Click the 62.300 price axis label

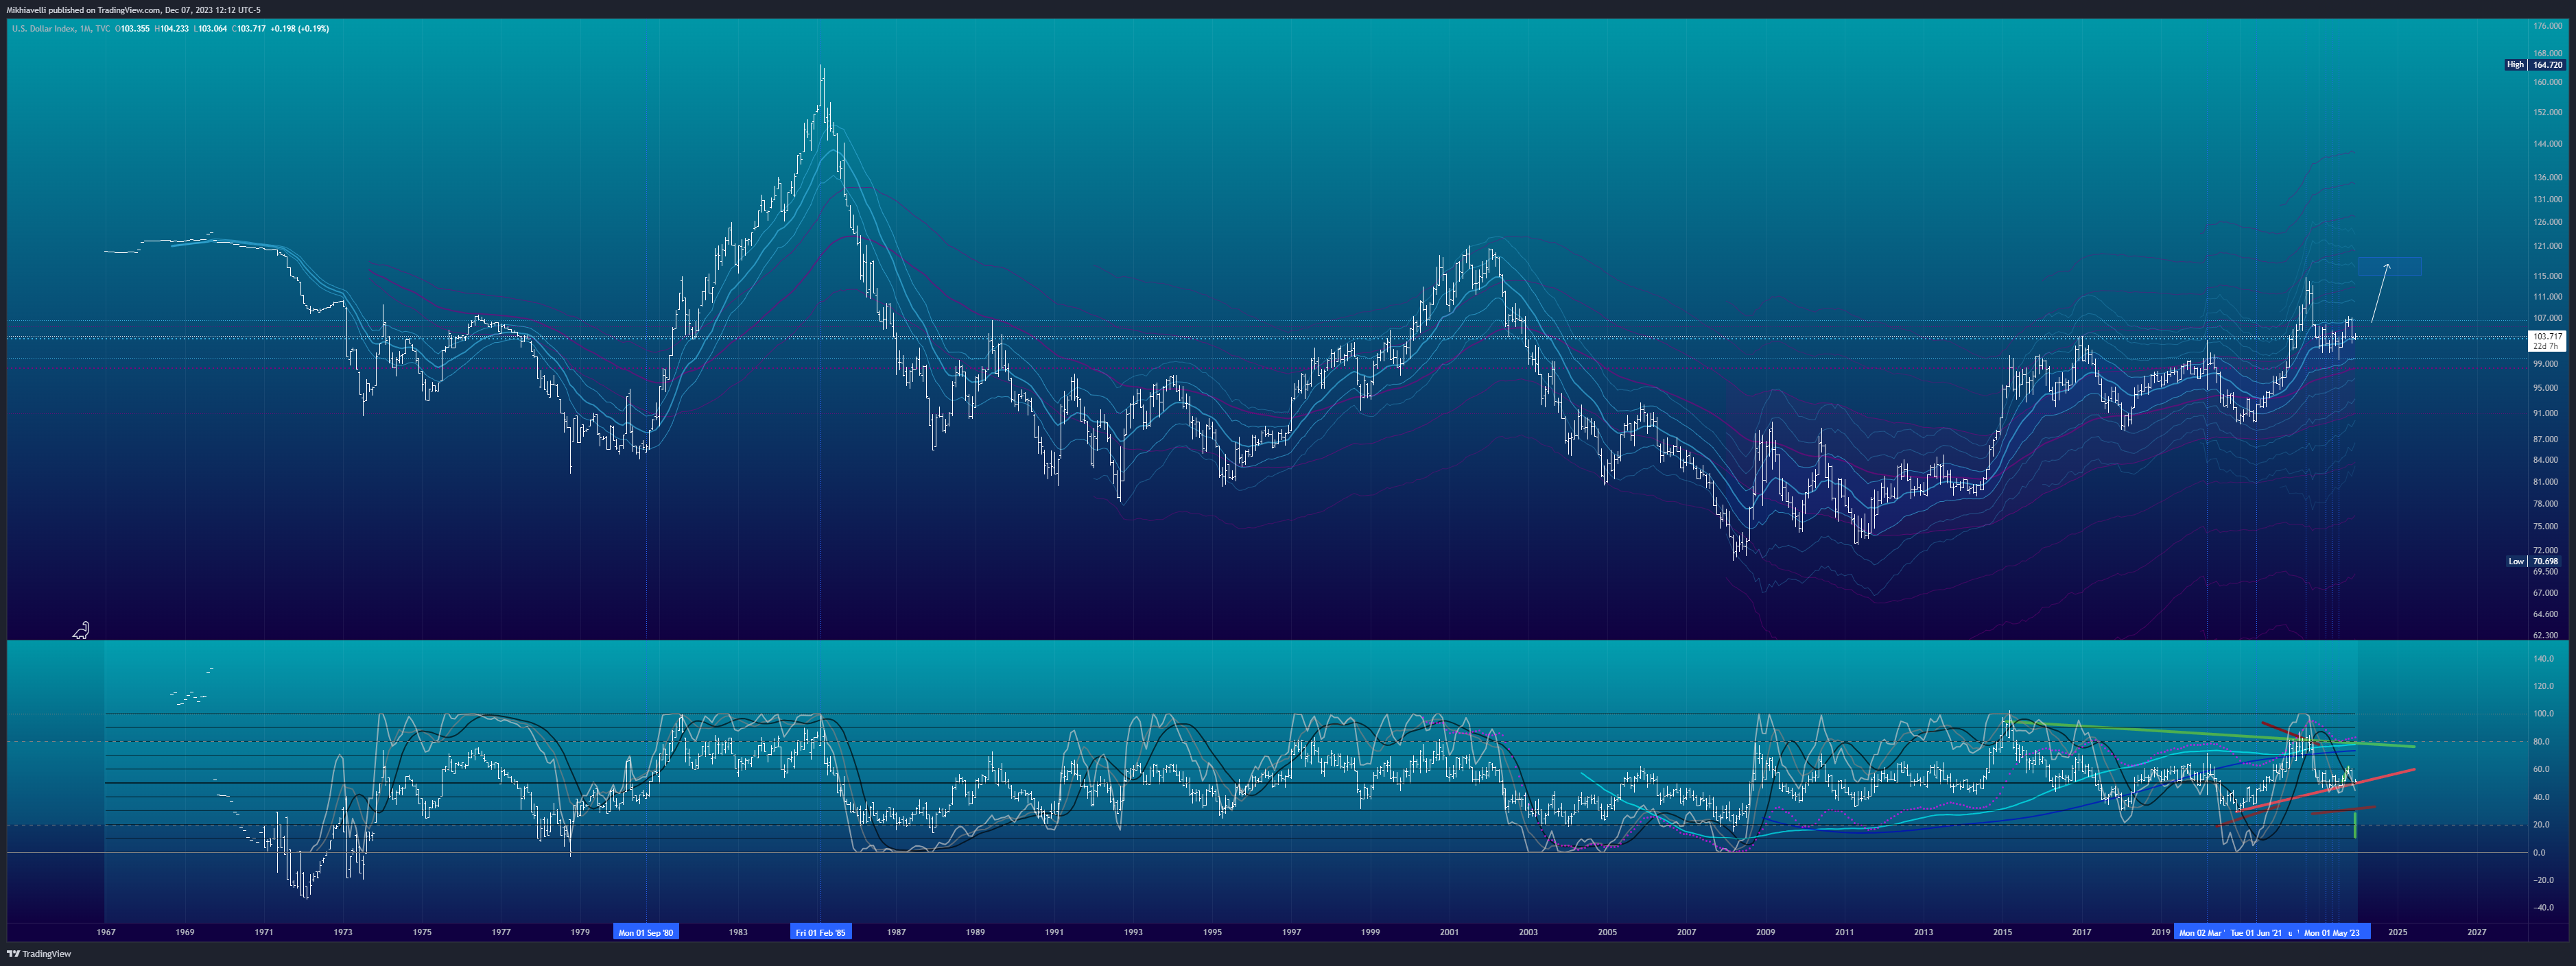[2547, 634]
